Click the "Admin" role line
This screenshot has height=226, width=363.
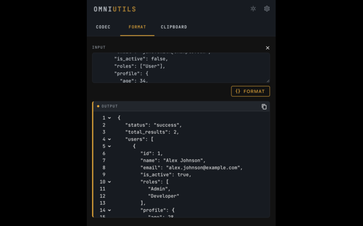click(x=159, y=189)
